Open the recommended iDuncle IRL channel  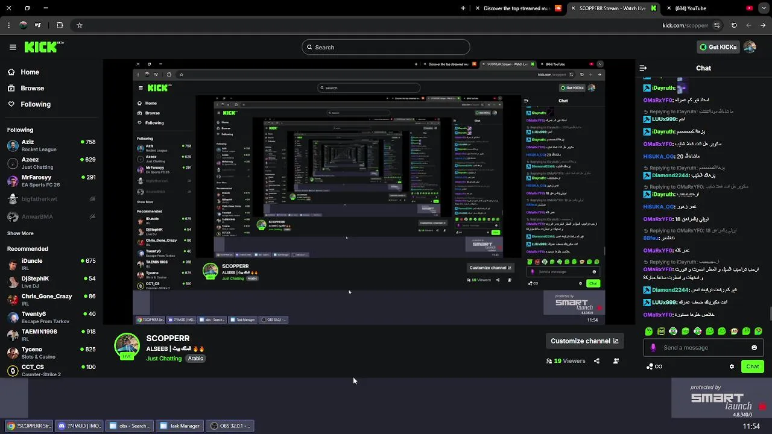[51, 264]
